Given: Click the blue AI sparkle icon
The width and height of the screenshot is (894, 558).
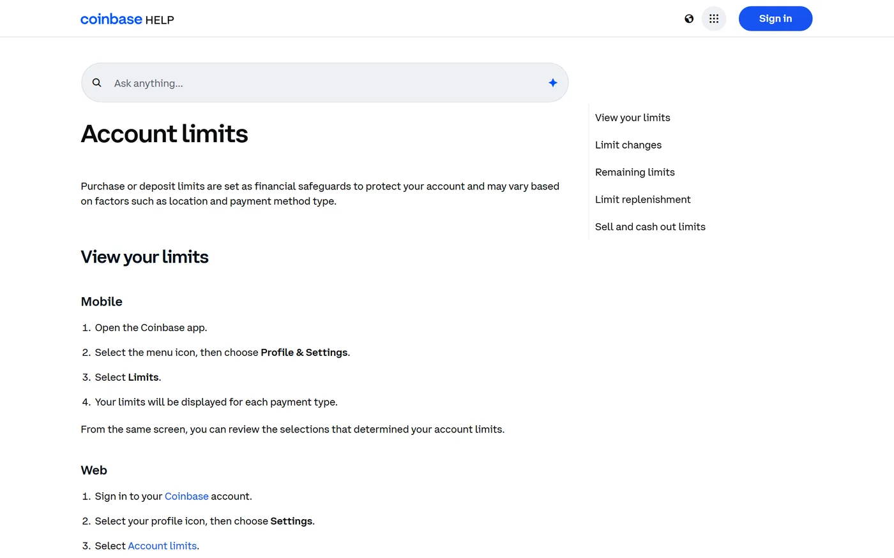Looking at the screenshot, I should pos(553,83).
